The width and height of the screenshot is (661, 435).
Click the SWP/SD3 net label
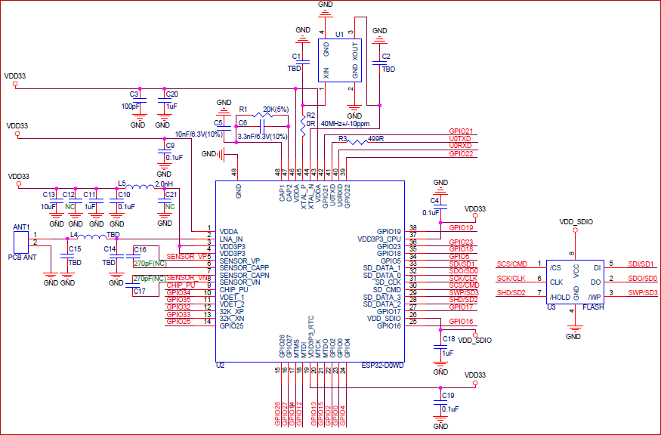pos(642,292)
